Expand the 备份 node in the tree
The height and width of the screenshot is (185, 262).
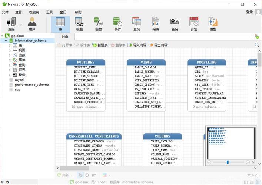click(x=10, y=75)
